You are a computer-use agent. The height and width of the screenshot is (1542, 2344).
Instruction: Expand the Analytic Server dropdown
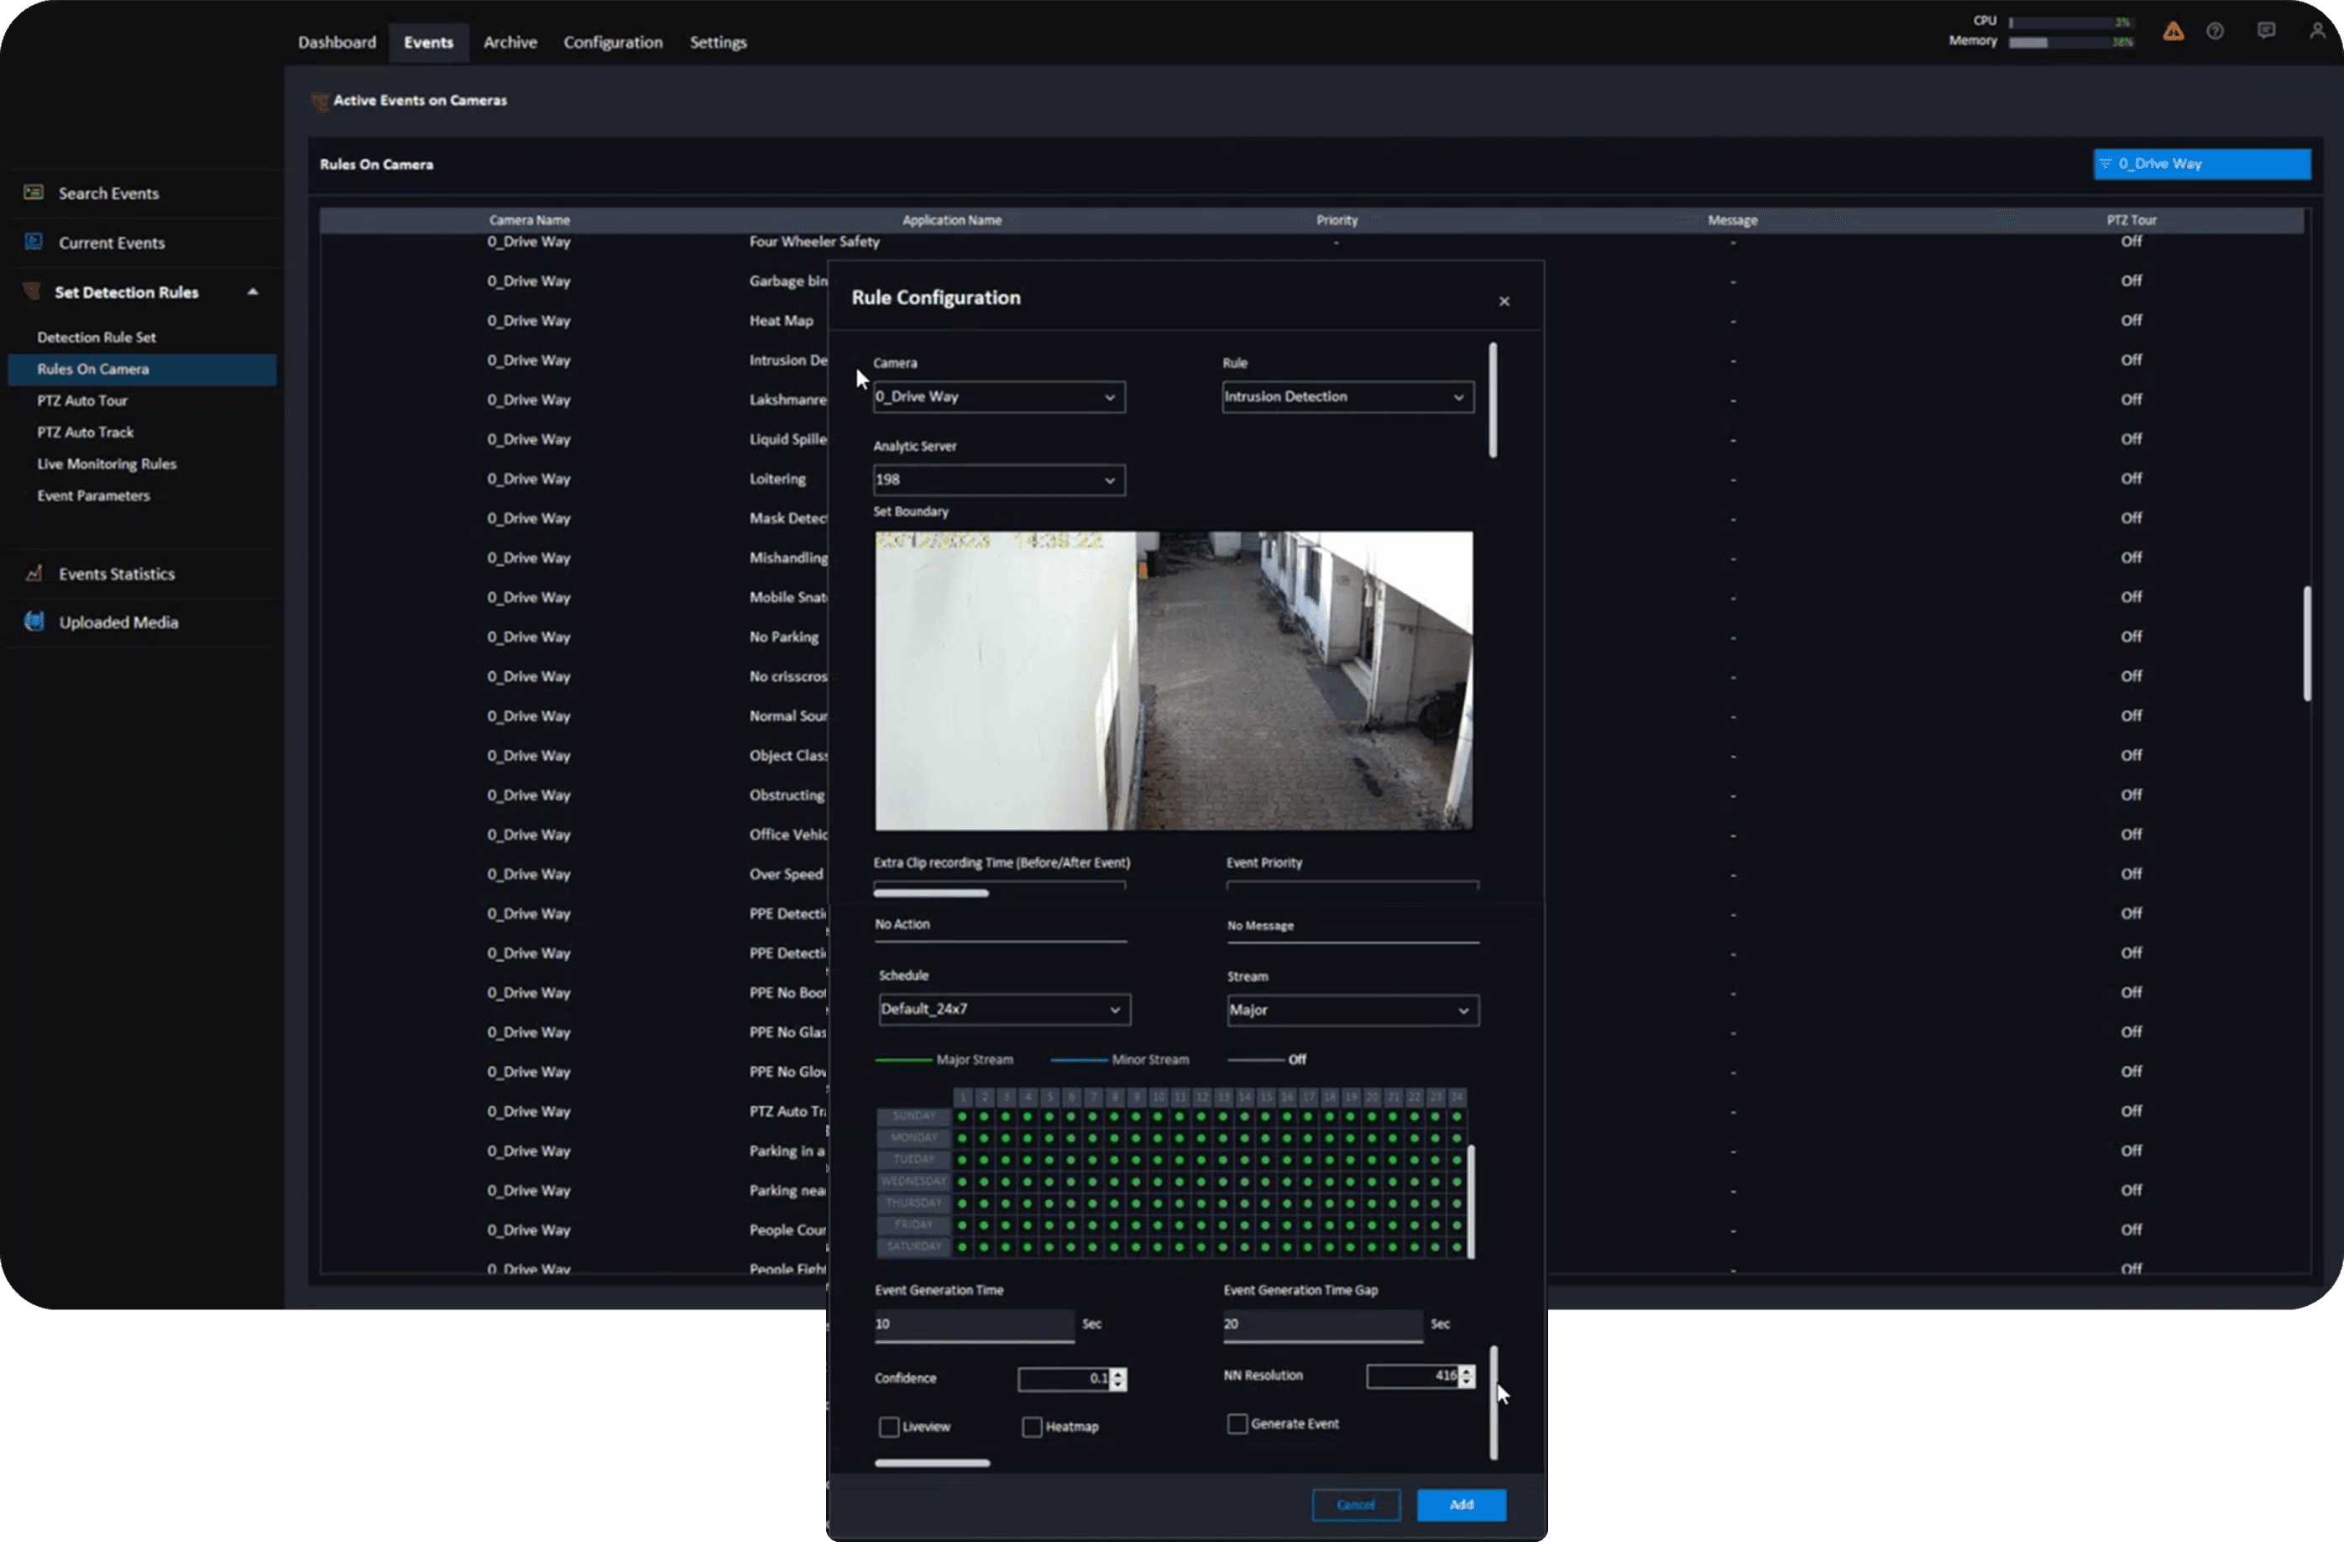[x=999, y=480]
